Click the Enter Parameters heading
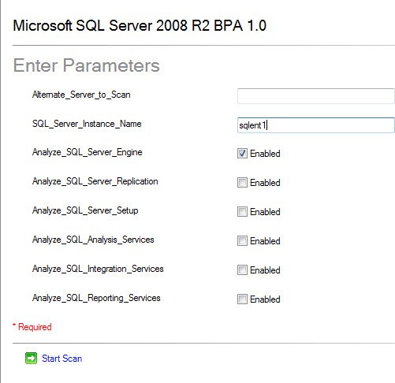The image size is (395, 383). [x=87, y=65]
